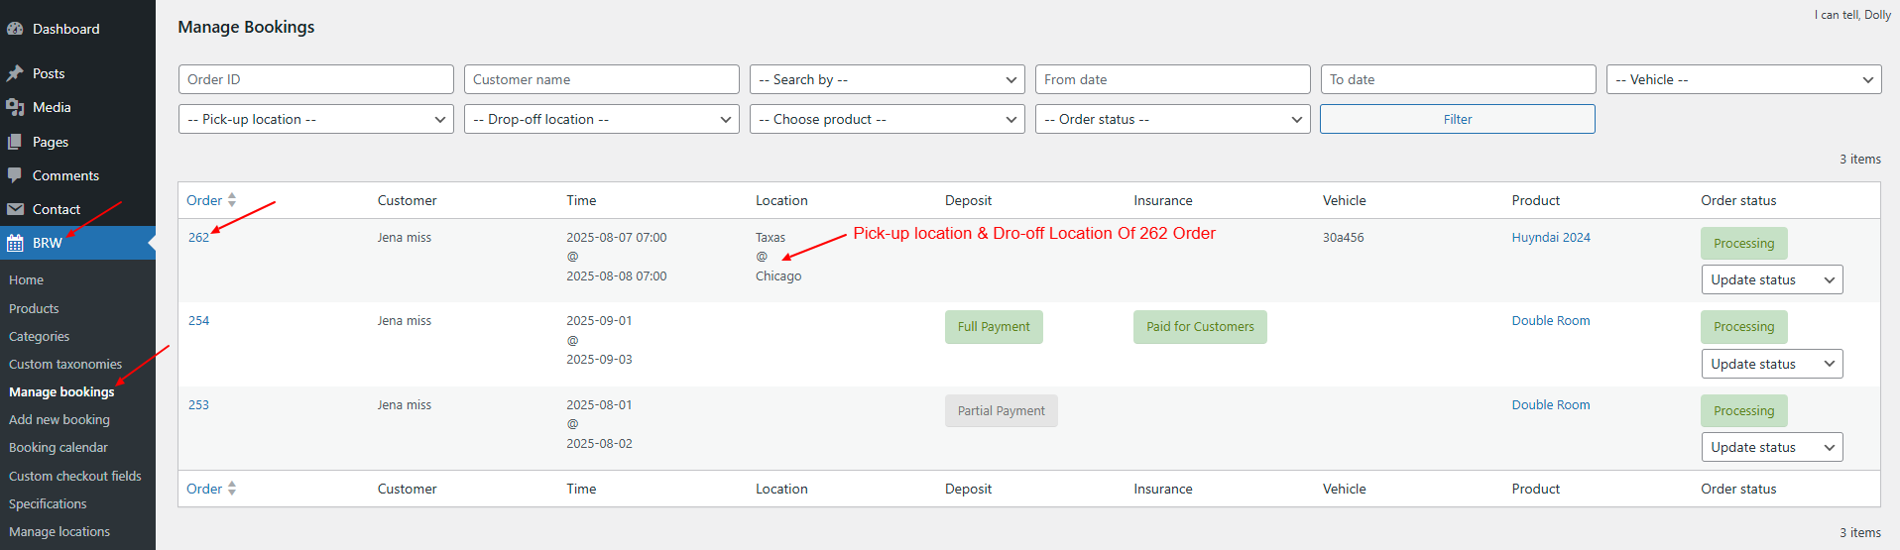1900x550 pixels.
Task: Click the Comments bubble icon
Action: tap(15, 175)
